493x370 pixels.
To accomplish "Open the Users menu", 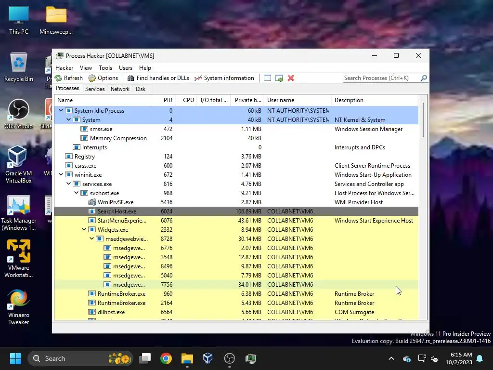I will 126,68.
